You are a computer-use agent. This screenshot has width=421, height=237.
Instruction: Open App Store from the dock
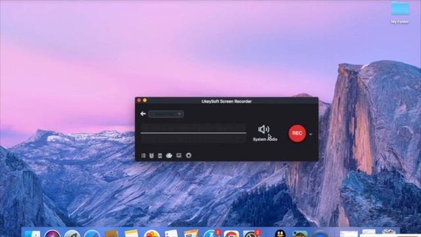point(211,234)
